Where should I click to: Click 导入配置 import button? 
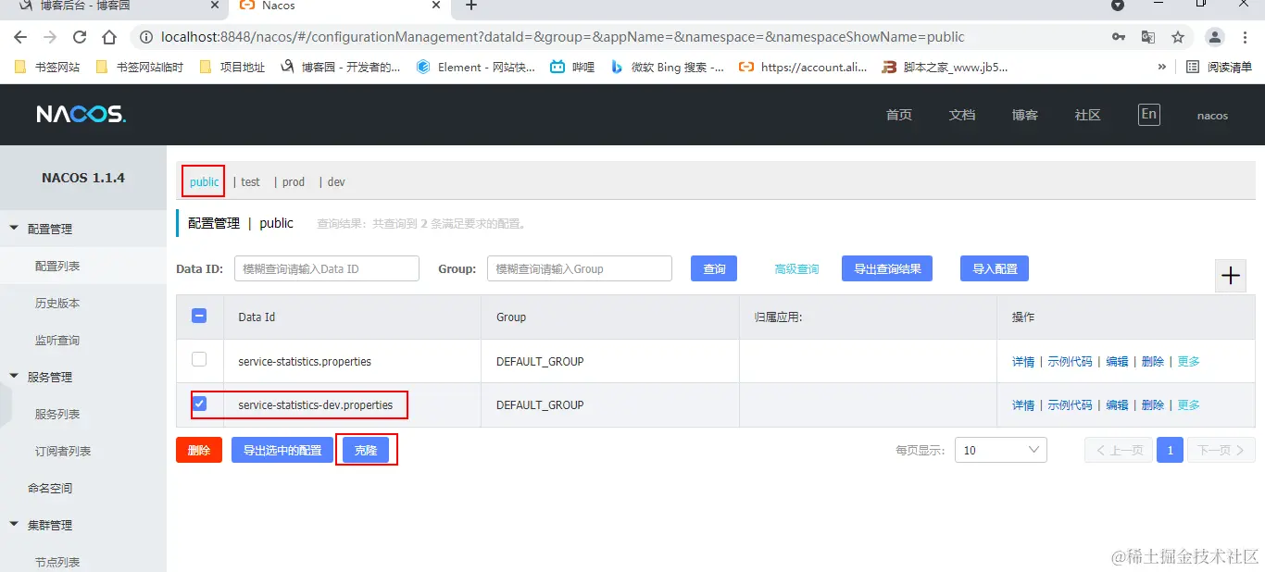[x=995, y=268]
